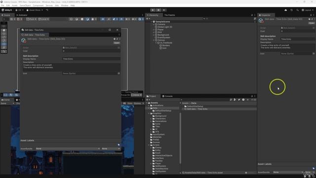Click the version control icon next to Asset Store
This screenshot has width=316, height=178.
point(47,10)
